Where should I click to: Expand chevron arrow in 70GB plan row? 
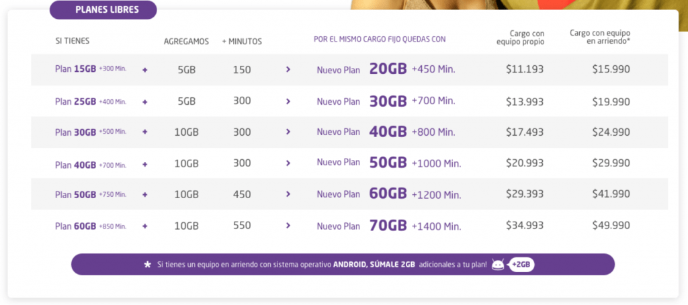[288, 226]
